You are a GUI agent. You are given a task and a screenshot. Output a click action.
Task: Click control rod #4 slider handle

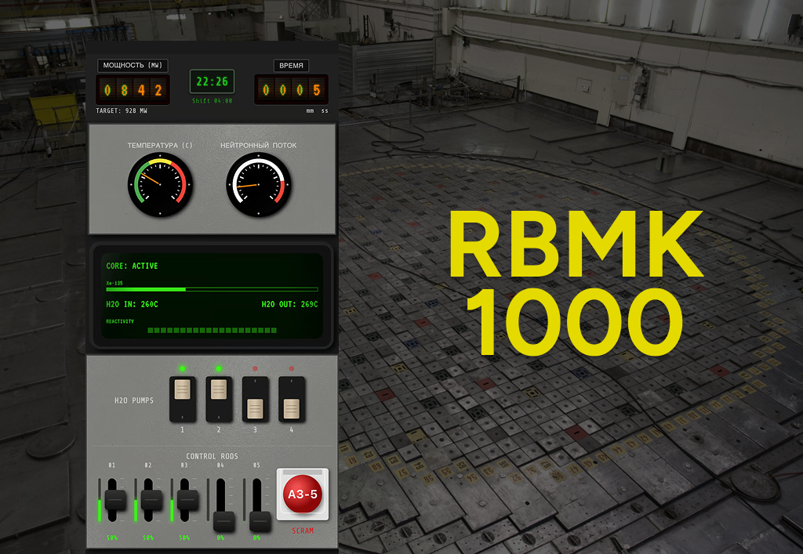[x=224, y=521]
